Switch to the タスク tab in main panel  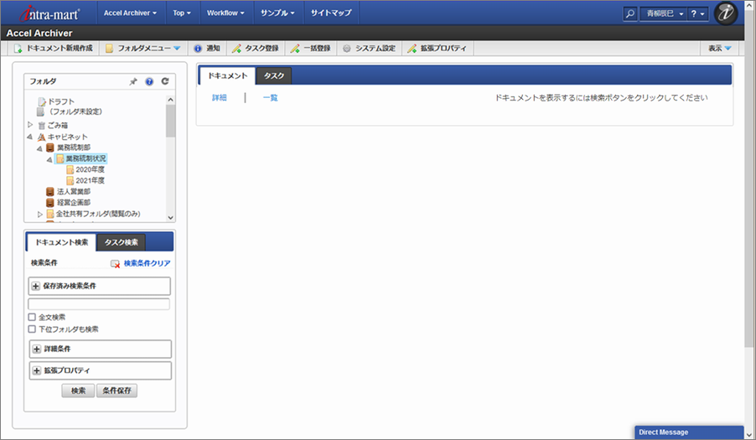(274, 75)
